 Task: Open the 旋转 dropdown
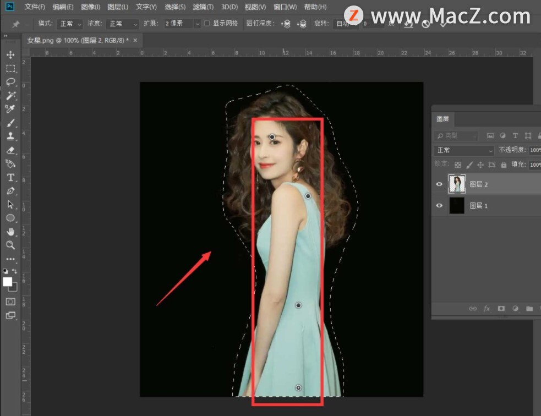coord(345,24)
